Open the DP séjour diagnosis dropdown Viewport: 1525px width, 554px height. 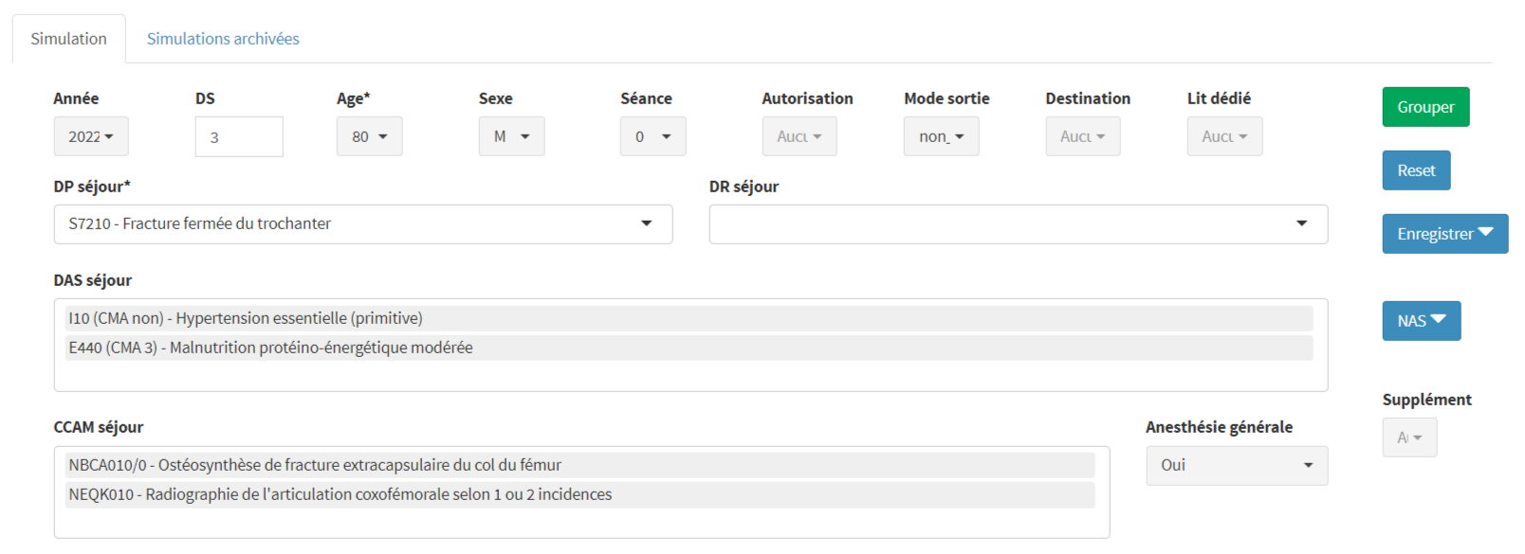click(362, 224)
